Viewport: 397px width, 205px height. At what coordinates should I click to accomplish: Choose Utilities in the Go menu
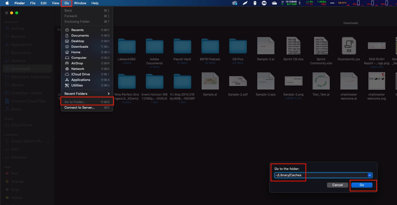pyautogui.click(x=87, y=85)
